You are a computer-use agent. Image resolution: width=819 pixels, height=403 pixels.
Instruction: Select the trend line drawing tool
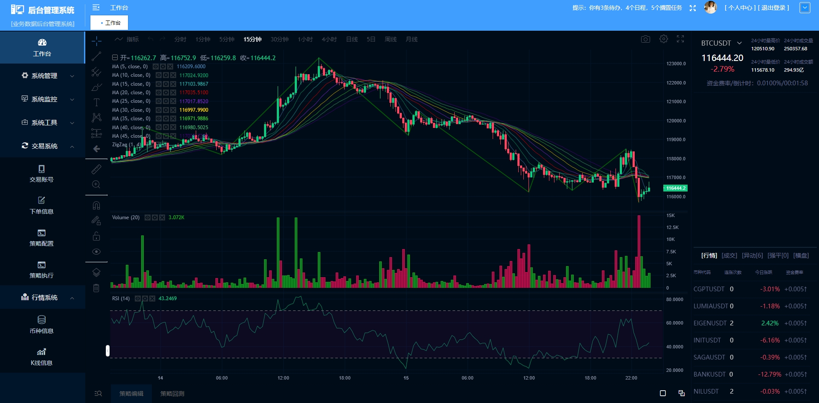tap(96, 56)
